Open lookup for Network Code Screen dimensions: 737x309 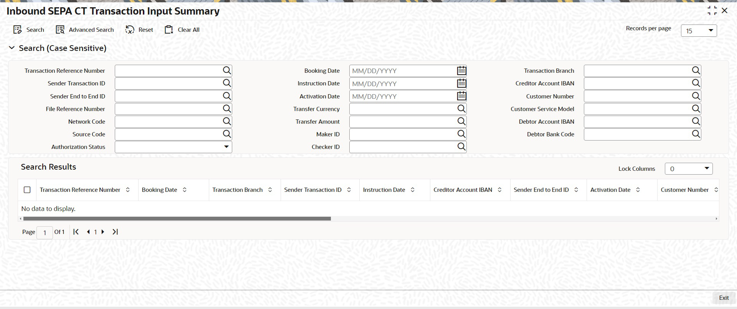point(227,121)
